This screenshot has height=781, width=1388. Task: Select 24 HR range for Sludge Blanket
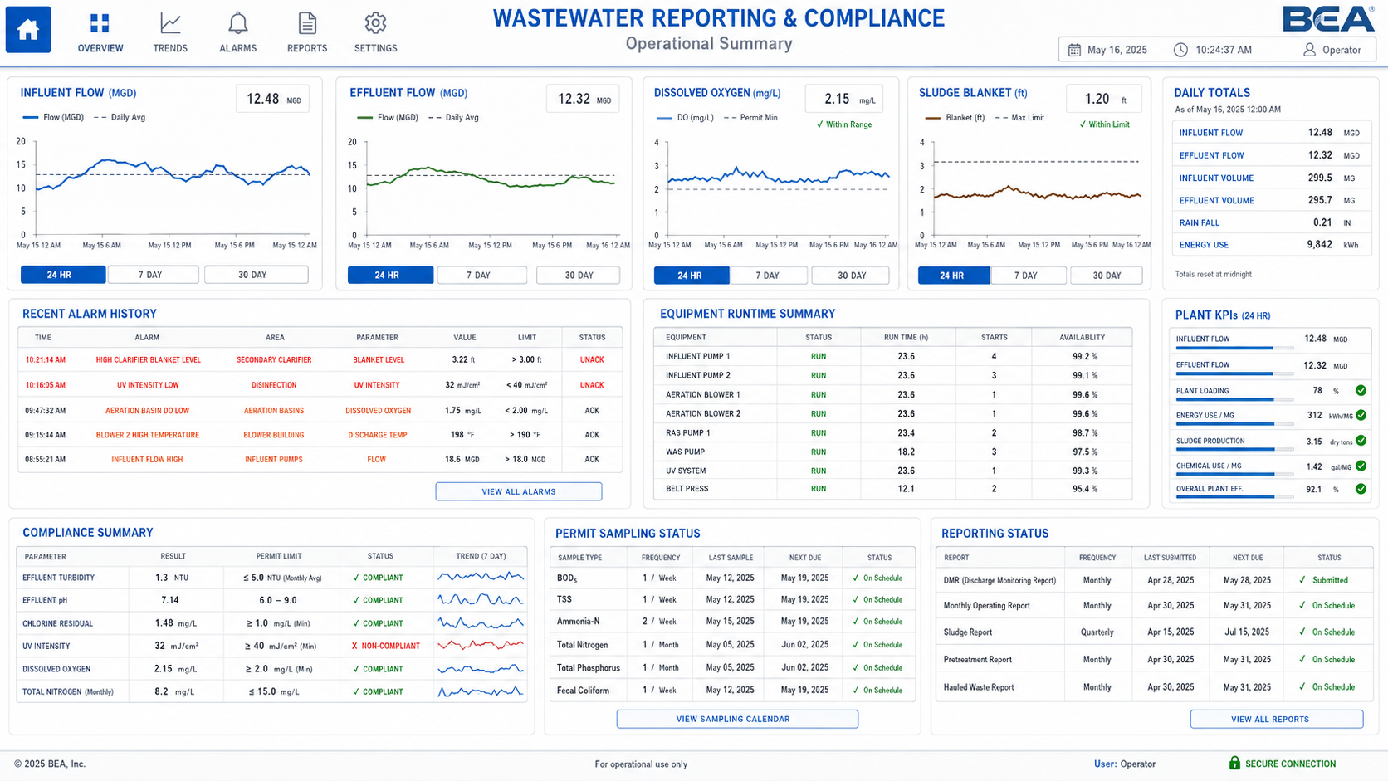point(953,275)
